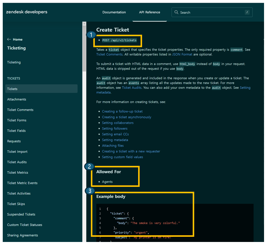The height and width of the screenshot is (245, 268).
Task: Open the Ticket Comments inline link
Action: pos(109,54)
